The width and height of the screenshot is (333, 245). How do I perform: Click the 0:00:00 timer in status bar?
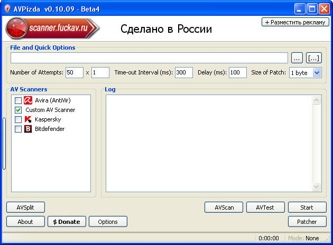(269, 238)
